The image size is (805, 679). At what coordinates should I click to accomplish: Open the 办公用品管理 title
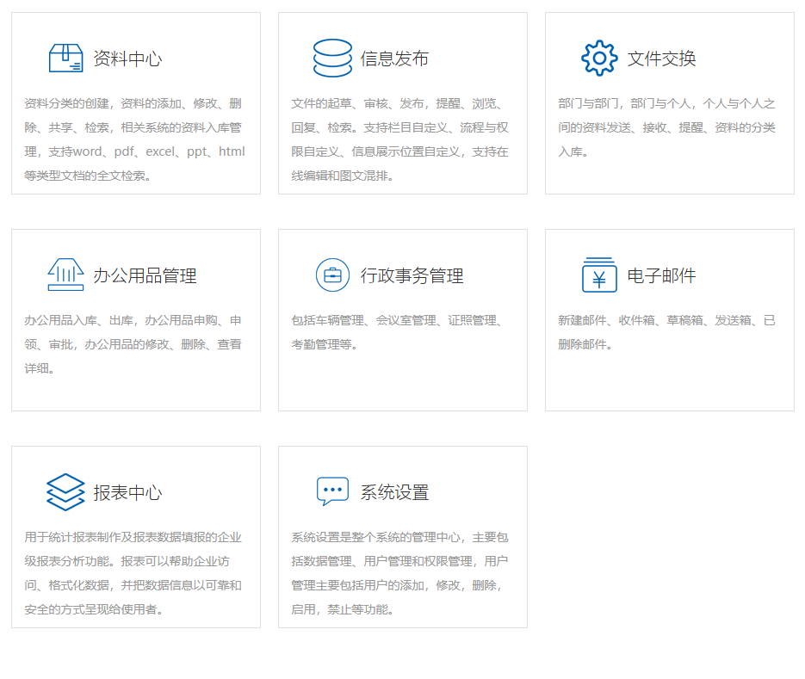point(145,275)
